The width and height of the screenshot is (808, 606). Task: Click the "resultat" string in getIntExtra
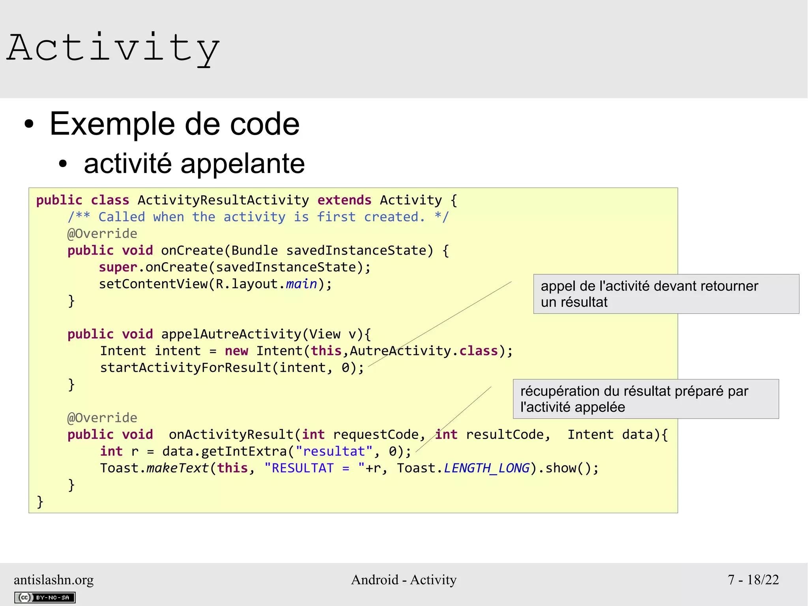point(334,451)
